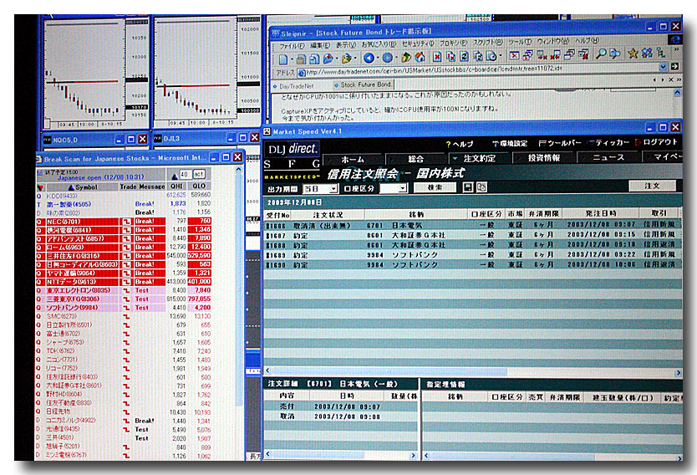The image size is (697, 475).
Task: Switch to the ホーム tab in Market Speed
Action: [353, 159]
